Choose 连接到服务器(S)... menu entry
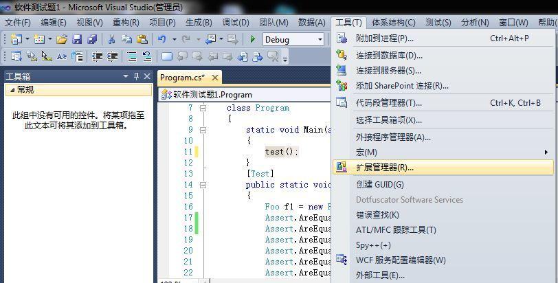 click(x=443, y=70)
